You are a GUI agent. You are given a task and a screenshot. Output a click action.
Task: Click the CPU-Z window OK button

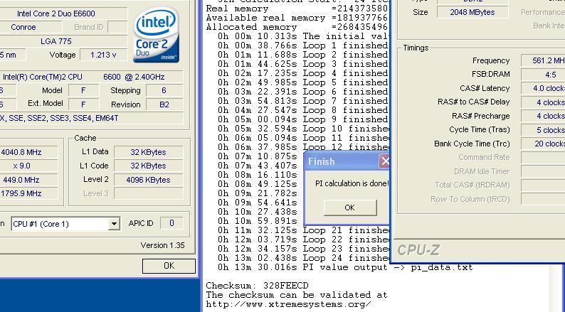tap(169, 266)
